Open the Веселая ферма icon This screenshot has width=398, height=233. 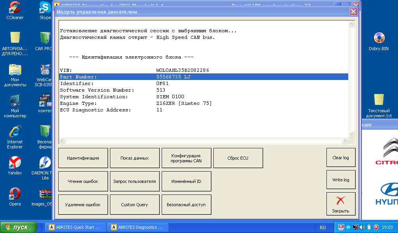click(x=45, y=137)
